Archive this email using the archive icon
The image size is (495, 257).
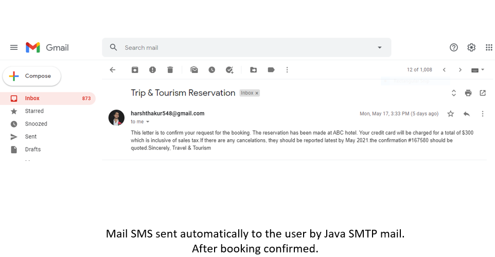(135, 70)
